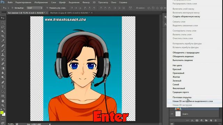The width and height of the screenshot is (223, 125).
Task: Set layer color label to Красный
Action: 177,69
